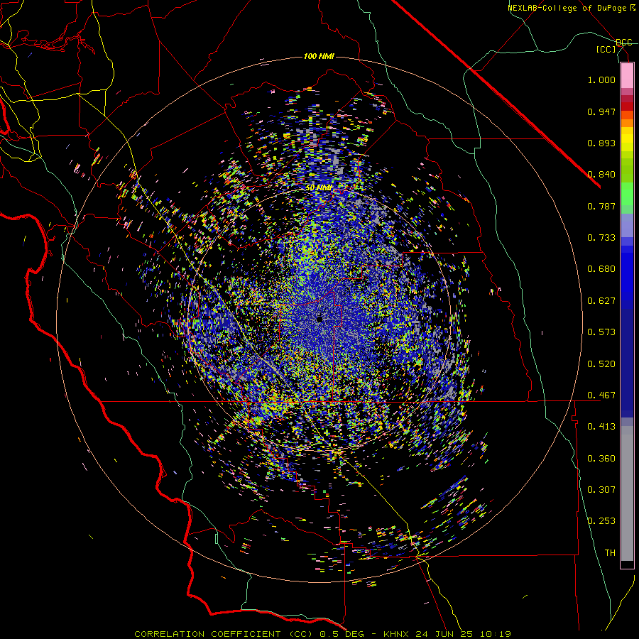This screenshot has width=639, height=639.
Task: Click the TH threshold label on the legend
Action: (610, 553)
